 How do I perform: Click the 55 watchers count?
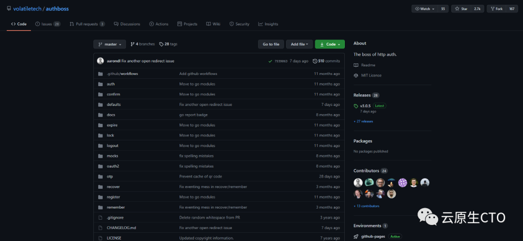point(443,9)
